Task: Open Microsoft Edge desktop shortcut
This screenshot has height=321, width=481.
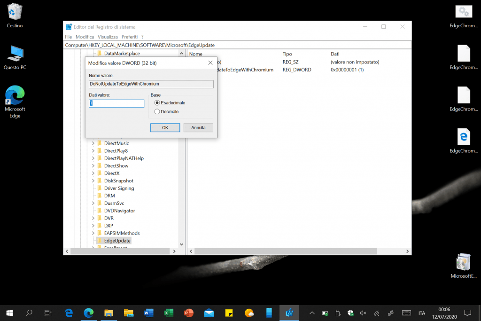Action: pos(15,96)
